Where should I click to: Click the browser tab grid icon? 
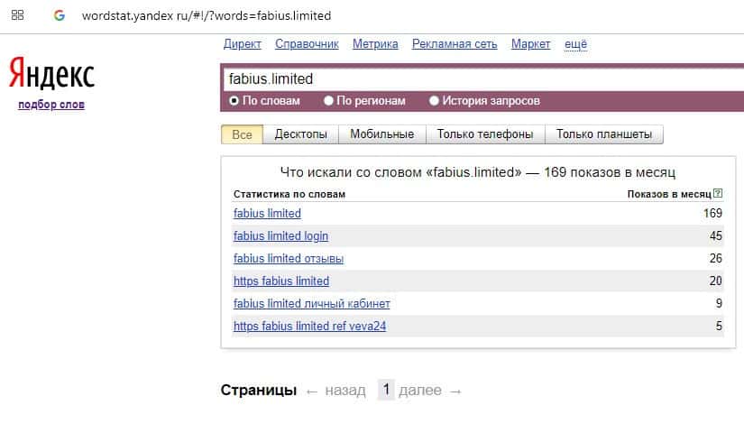17,15
